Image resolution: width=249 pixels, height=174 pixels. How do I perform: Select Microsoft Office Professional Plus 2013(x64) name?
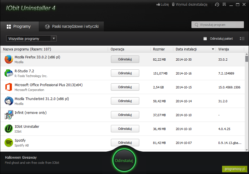[48, 85]
